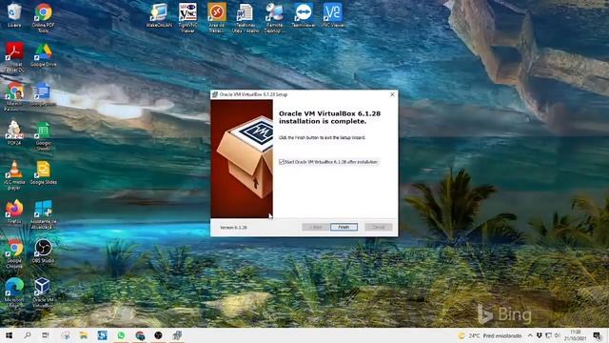The image size is (609, 343).
Task: Open Task View from the taskbar
Action: pos(46,335)
